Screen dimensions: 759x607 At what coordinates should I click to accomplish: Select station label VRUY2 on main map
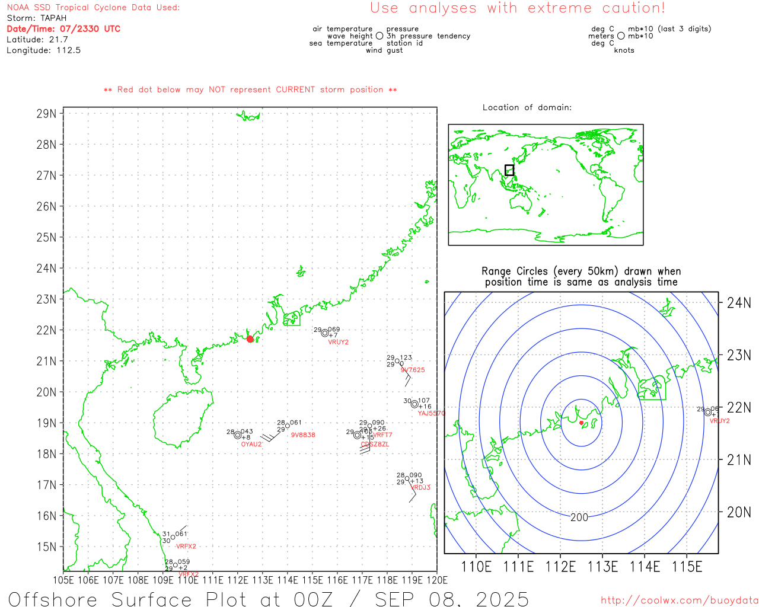coord(339,342)
